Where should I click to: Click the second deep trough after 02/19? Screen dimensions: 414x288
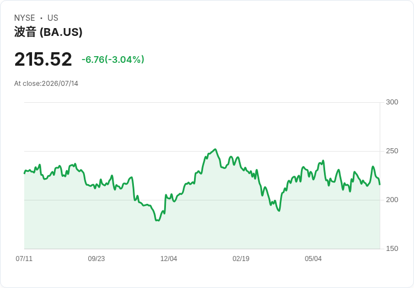pyautogui.click(x=279, y=211)
